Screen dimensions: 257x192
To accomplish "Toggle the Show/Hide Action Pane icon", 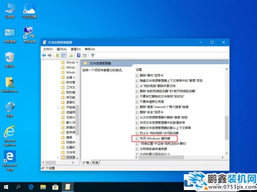I will click(x=85, y=55).
